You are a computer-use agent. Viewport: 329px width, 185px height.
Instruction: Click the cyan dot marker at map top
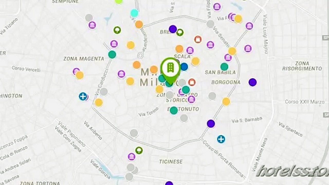134,13
